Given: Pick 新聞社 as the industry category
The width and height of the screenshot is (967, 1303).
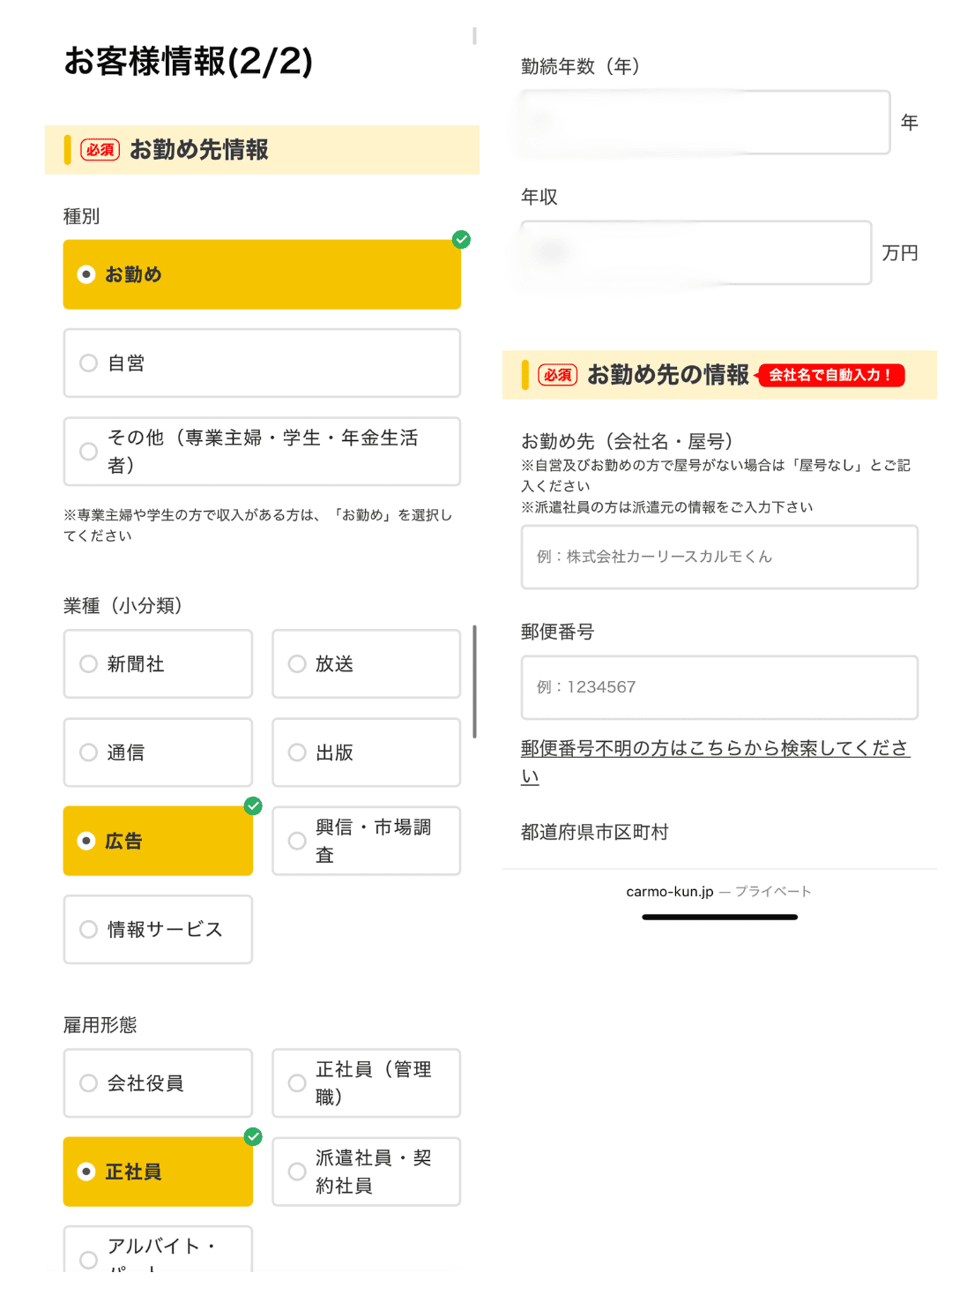Looking at the screenshot, I should point(157,663).
